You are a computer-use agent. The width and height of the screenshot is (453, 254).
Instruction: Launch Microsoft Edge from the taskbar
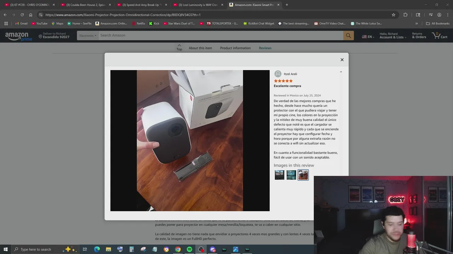click(97, 249)
